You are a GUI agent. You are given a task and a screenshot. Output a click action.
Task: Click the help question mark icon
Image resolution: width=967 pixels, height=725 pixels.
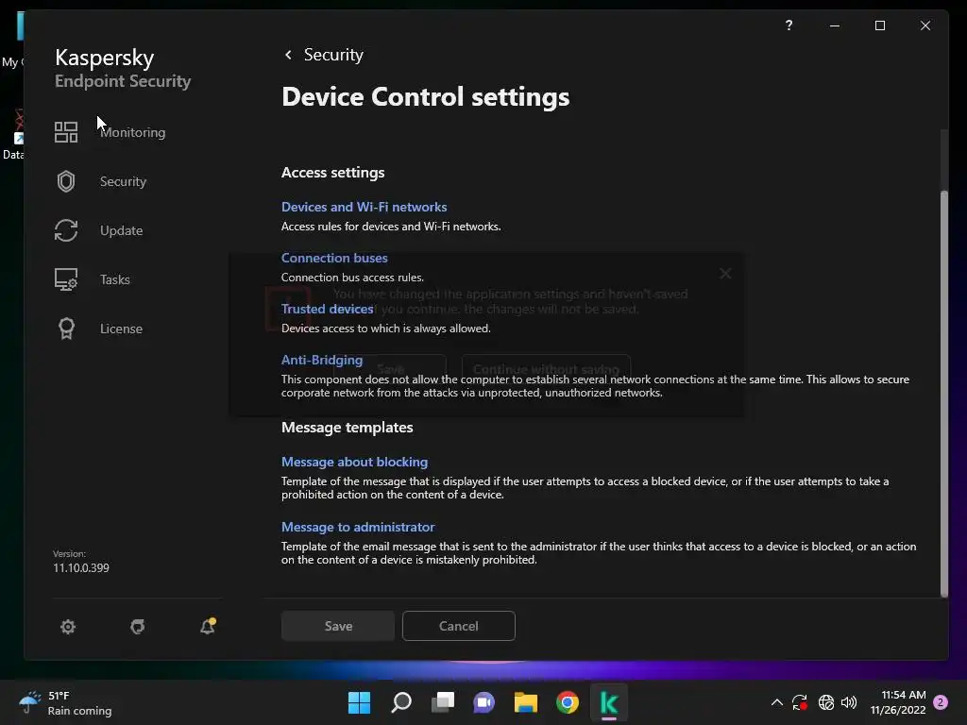click(x=789, y=25)
